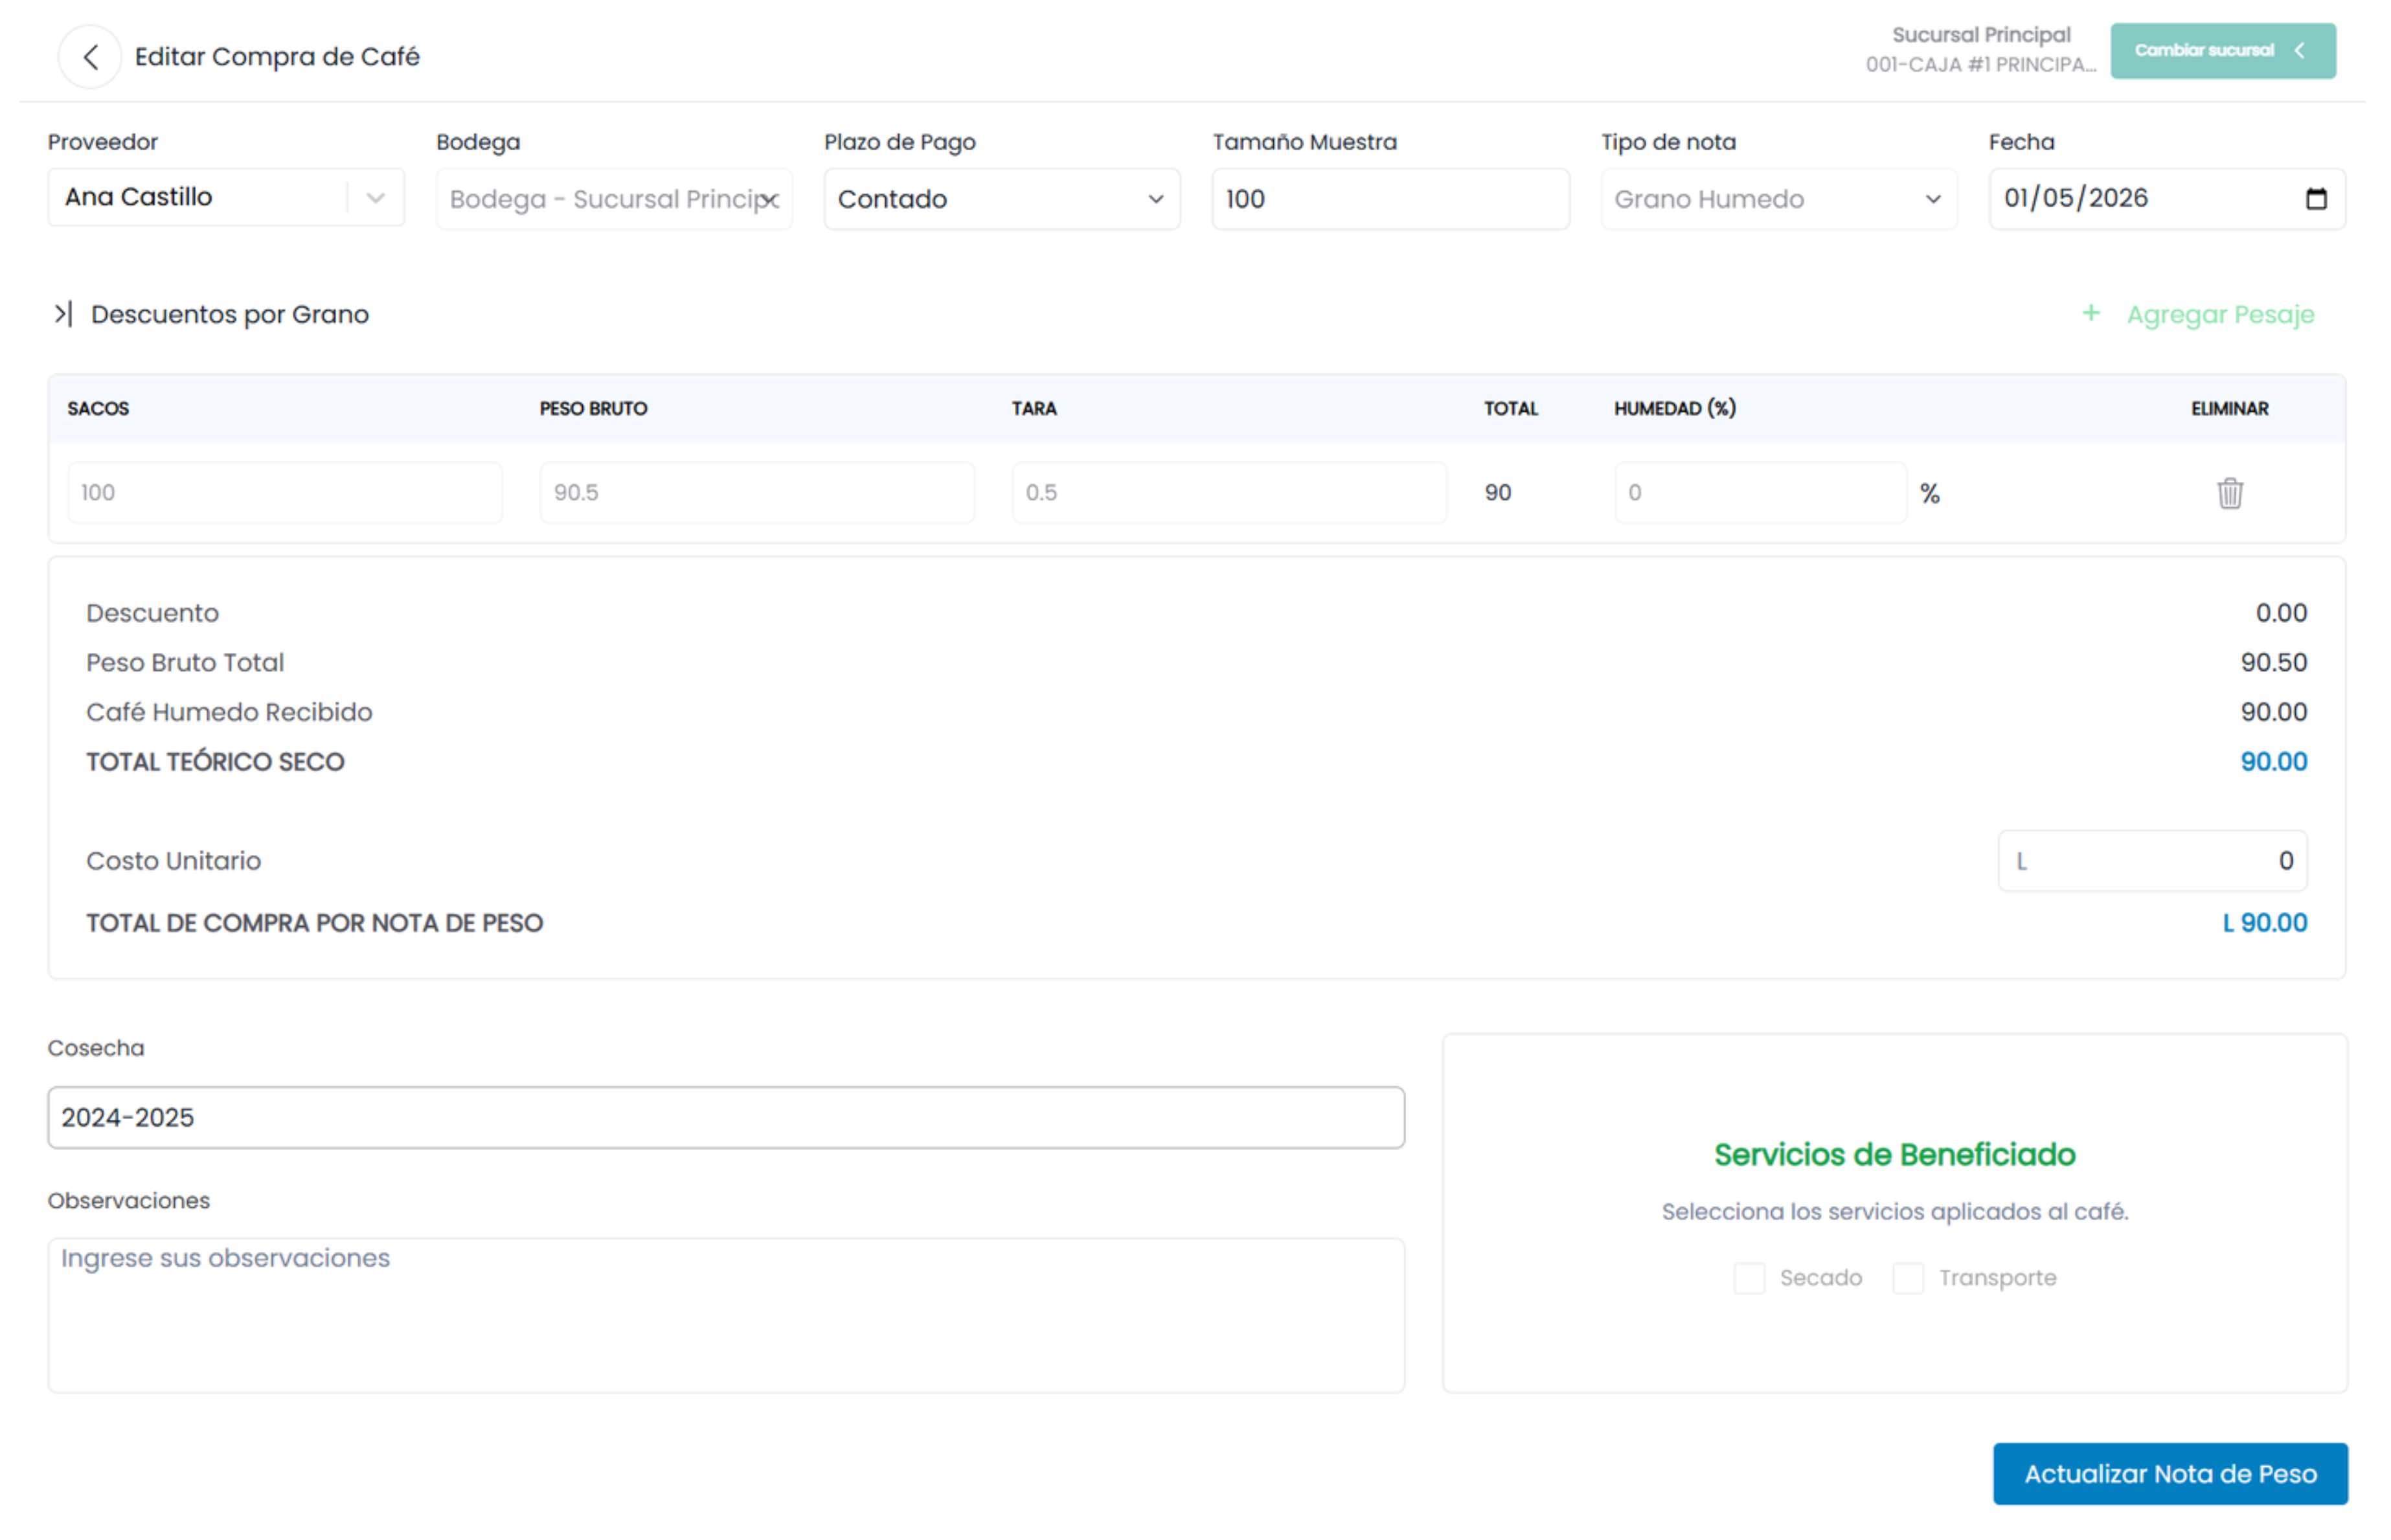Open the Tipo de nota dropdown
Image resolution: width=2391 pixels, height=1540 pixels.
pos(1778,199)
